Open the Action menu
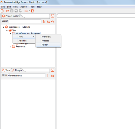The image size is (135, 129). click(24, 7)
